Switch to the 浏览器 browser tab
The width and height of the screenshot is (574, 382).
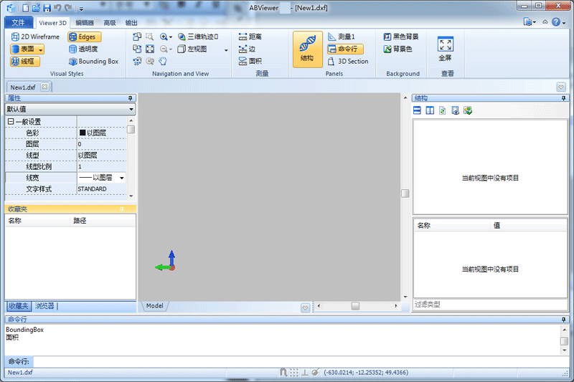pyautogui.click(x=44, y=306)
